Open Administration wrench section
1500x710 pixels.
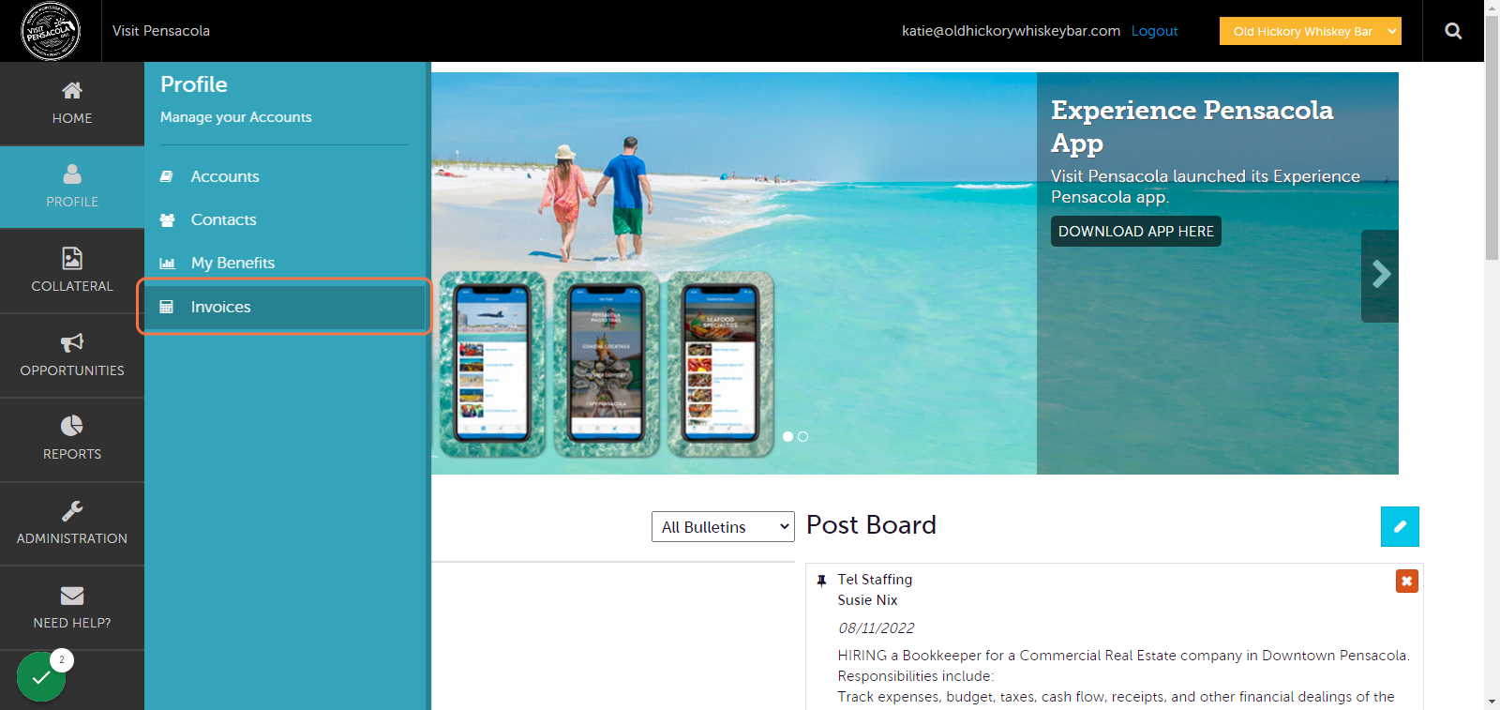click(x=72, y=523)
